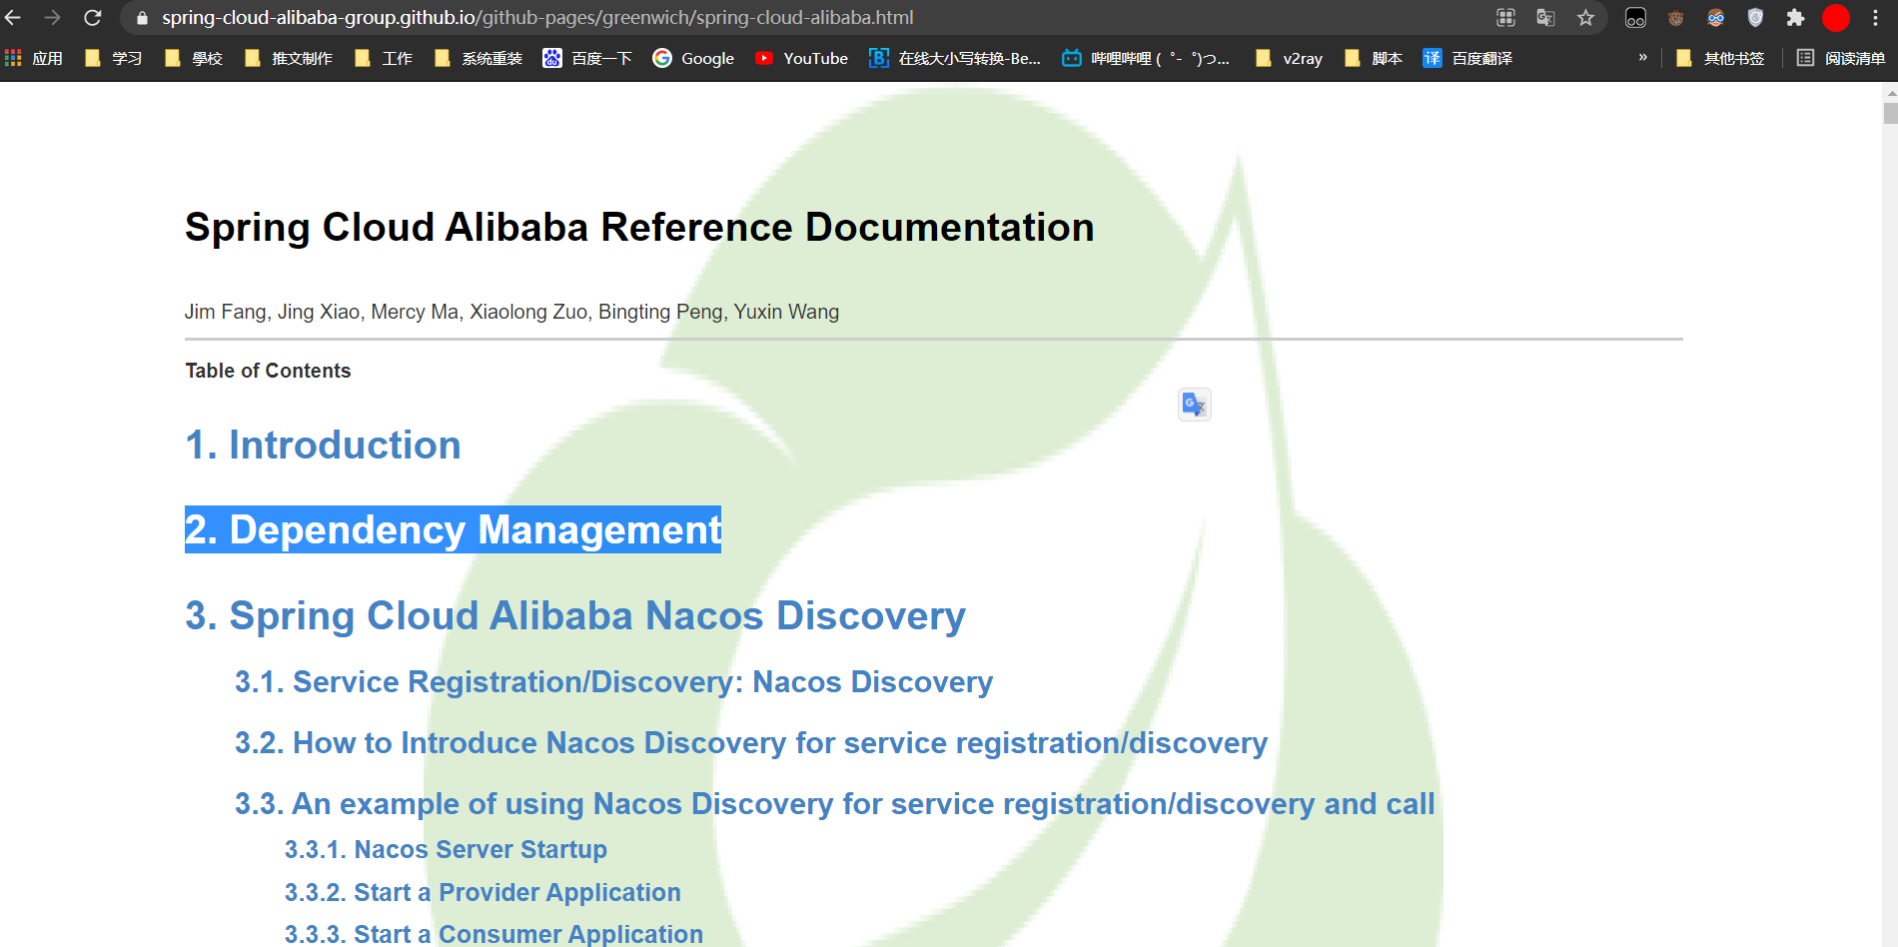Open the glasses-face extension icon
Image resolution: width=1898 pixels, height=947 pixels.
click(x=1715, y=18)
